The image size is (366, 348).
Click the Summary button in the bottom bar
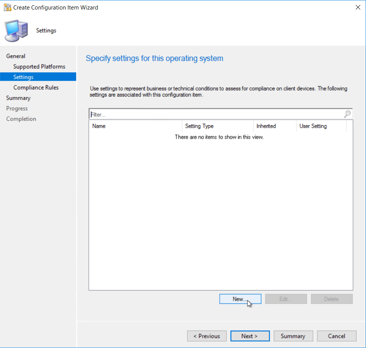click(293, 336)
